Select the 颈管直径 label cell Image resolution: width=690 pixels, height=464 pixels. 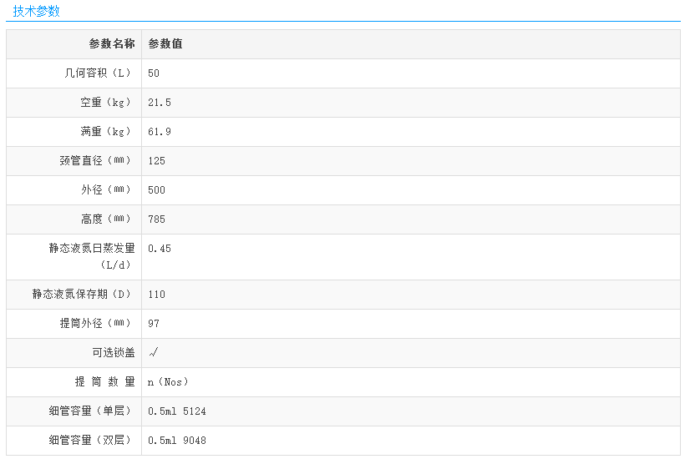point(96,161)
